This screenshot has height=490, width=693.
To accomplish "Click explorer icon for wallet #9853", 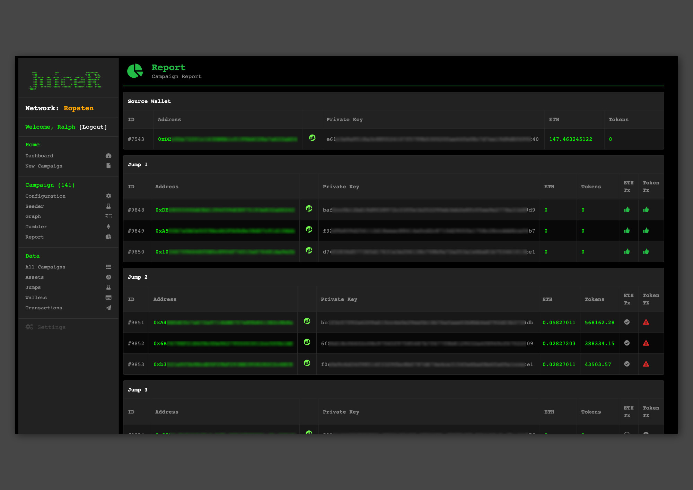I will pos(307,363).
